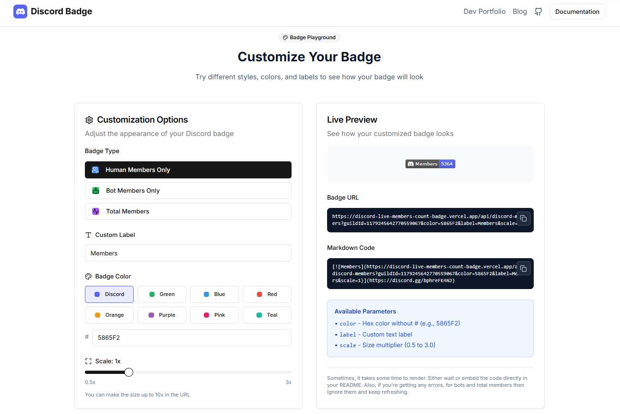
Task: Select Bot Members Only badge type
Action: point(188,190)
